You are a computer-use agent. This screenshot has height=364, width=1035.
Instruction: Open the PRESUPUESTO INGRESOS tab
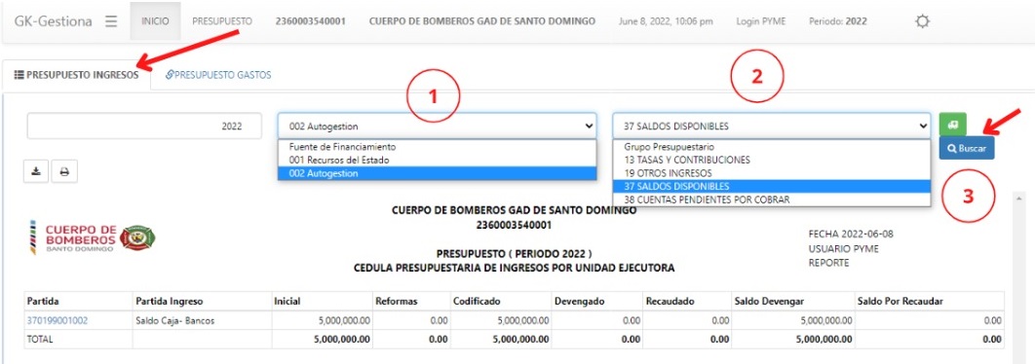tap(77, 75)
